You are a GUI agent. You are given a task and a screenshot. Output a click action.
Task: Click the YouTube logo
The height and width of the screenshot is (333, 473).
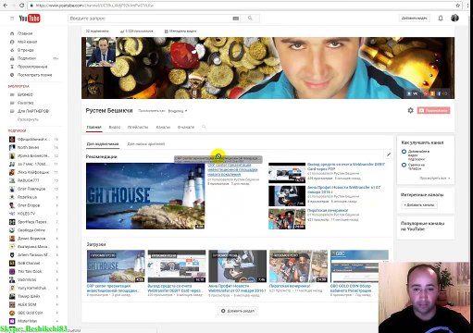[30, 18]
